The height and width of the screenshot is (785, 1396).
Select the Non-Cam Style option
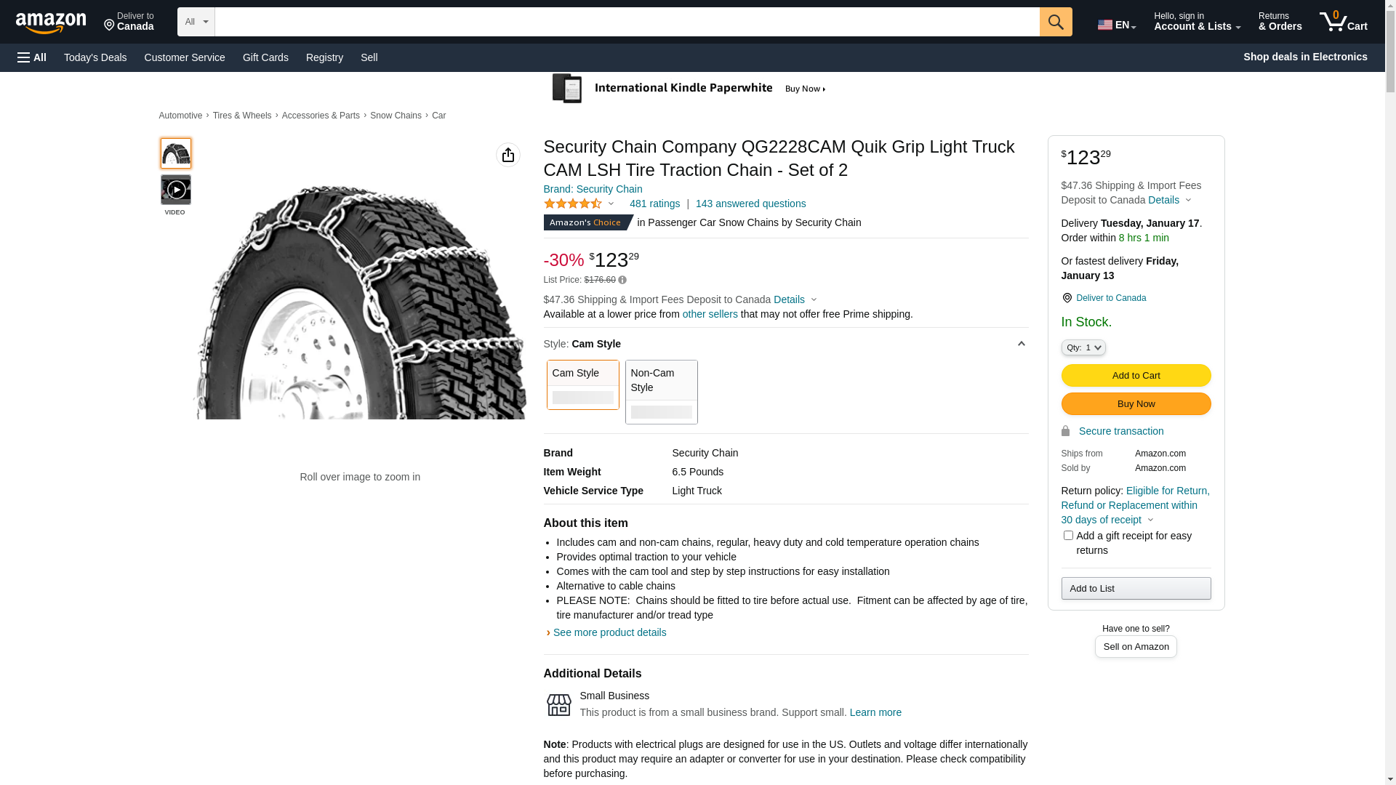(x=661, y=392)
